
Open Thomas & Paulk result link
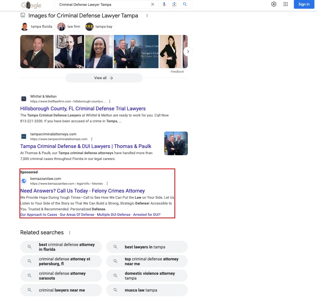click(x=86, y=146)
